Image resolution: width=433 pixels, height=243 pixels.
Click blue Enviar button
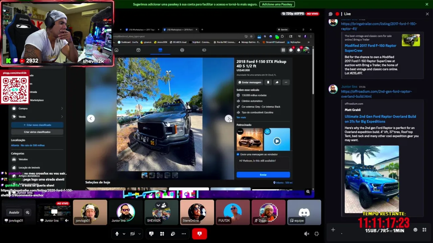[x=263, y=174]
